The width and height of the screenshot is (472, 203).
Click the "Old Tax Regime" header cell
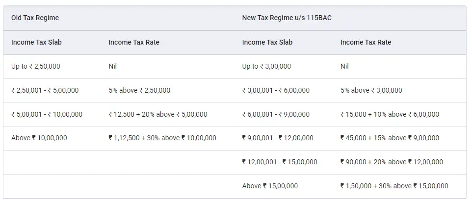click(x=35, y=18)
